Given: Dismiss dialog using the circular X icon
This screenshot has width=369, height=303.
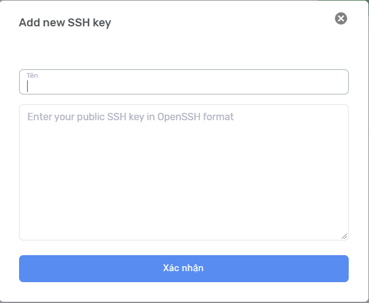Looking at the screenshot, I should (x=341, y=18).
